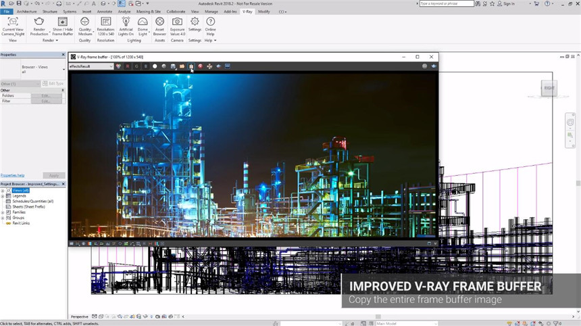
Task: Open the Manage ribbon tab
Action: [x=211, y=11]
